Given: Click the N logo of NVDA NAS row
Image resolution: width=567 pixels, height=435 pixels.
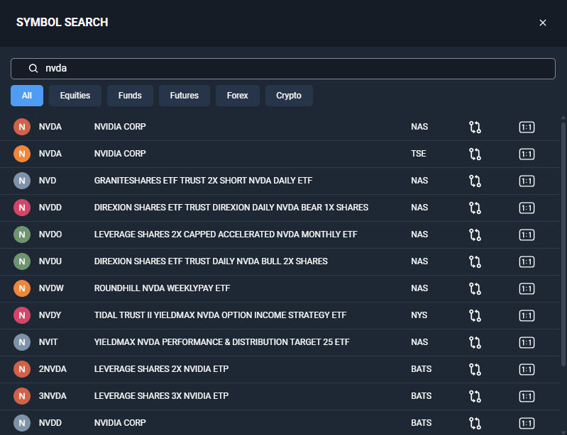Looking at the screenshot, I should tap(22, 127).
